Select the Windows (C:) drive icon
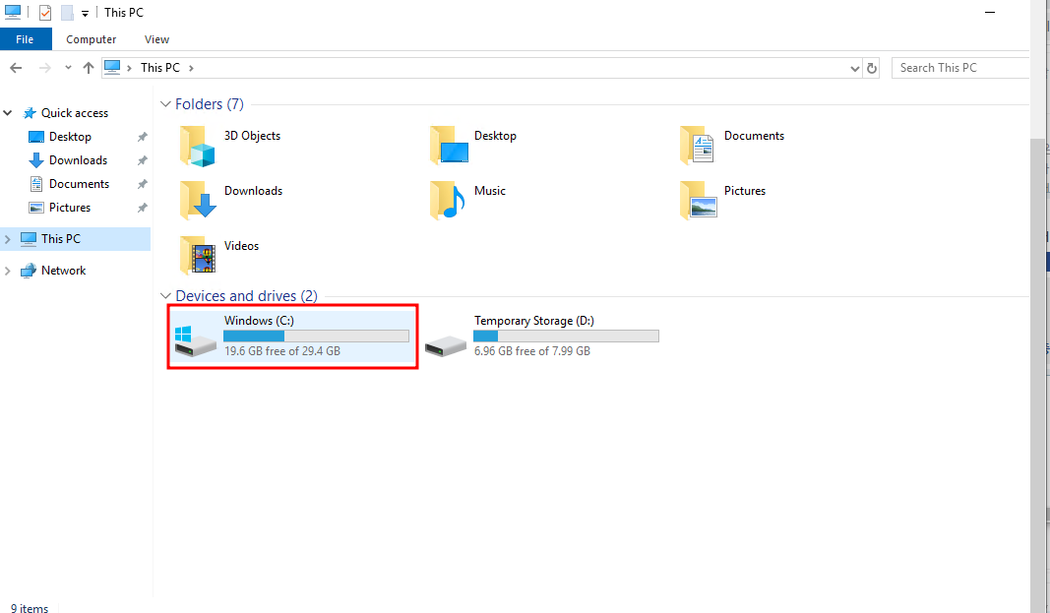The width and height of the screenshot is (1050, 613). click(195, 341)
